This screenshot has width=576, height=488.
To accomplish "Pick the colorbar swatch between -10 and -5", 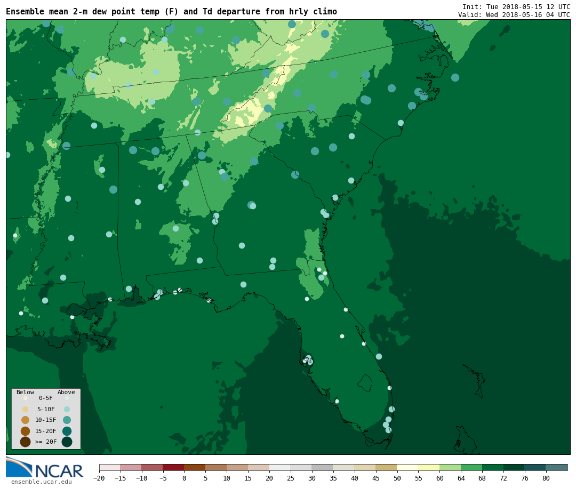I will [x=152, y=467].
